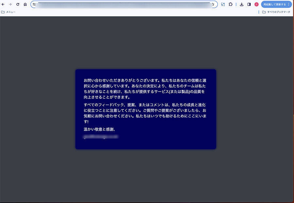This screenshot has width=294, height=203.
Task: Click the forward navigation arrow
Action: tap(10, 4)
